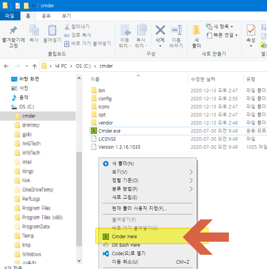Select cmder folder in navigation tree

pos(38,116)
